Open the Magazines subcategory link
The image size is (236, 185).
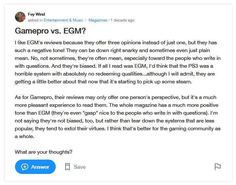(98, 20)
